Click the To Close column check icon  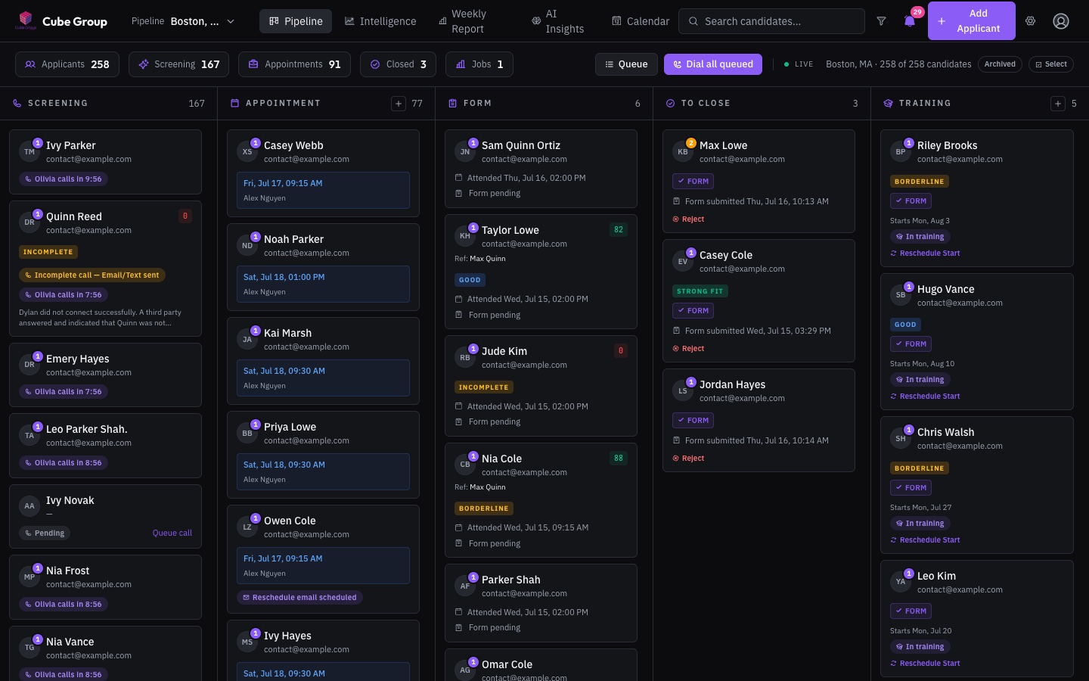(670, 103)
